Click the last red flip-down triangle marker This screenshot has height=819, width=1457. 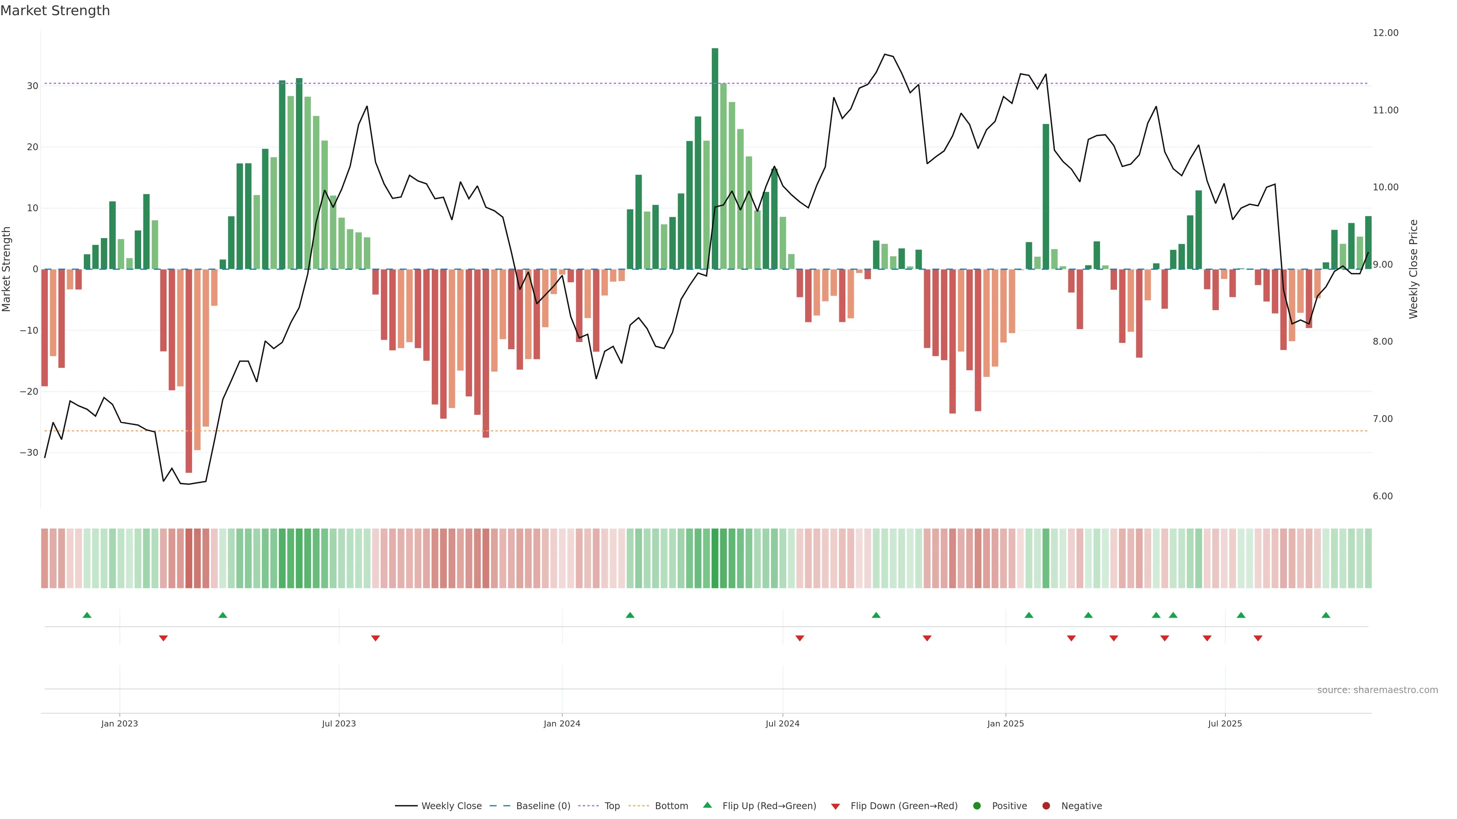point(1258,638)
